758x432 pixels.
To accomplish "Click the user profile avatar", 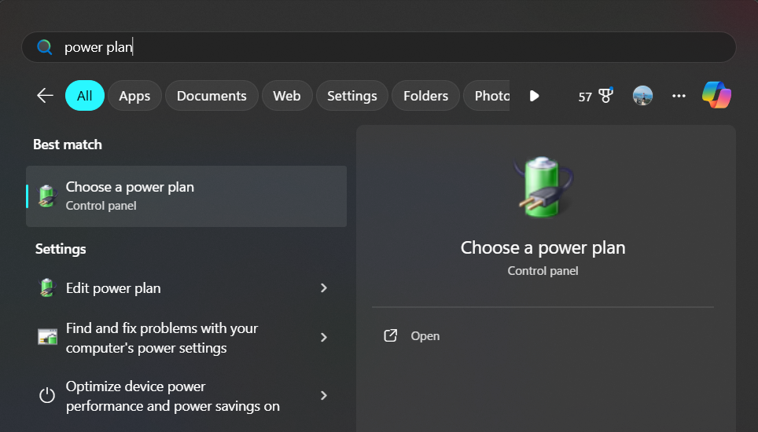I will click(x=642, y=96).
